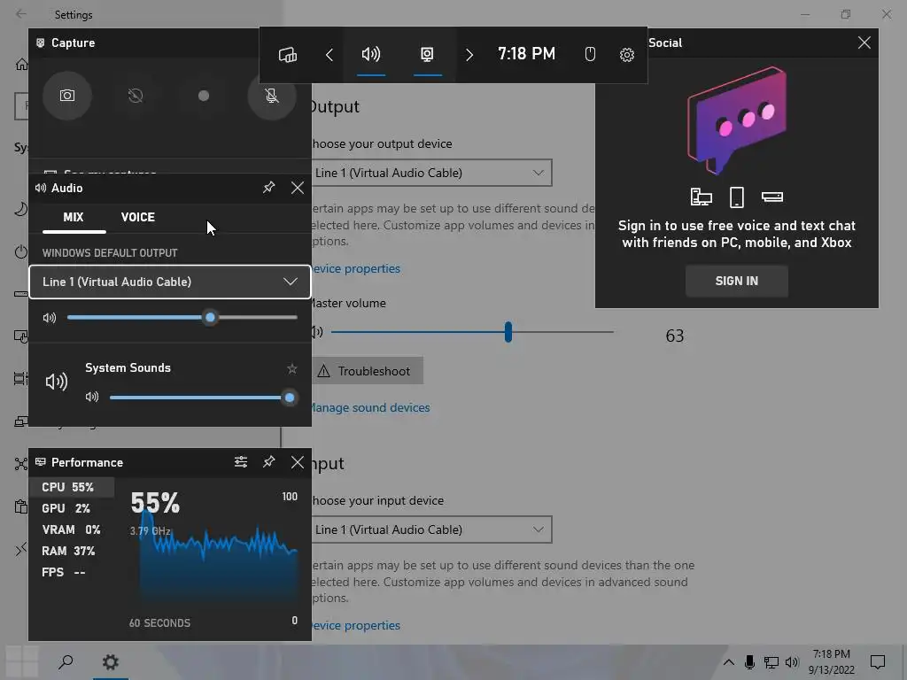Screen dimensions: 907x680
Task: Open the Power icon in Settings sidebar
Action: tap(21, 252)
